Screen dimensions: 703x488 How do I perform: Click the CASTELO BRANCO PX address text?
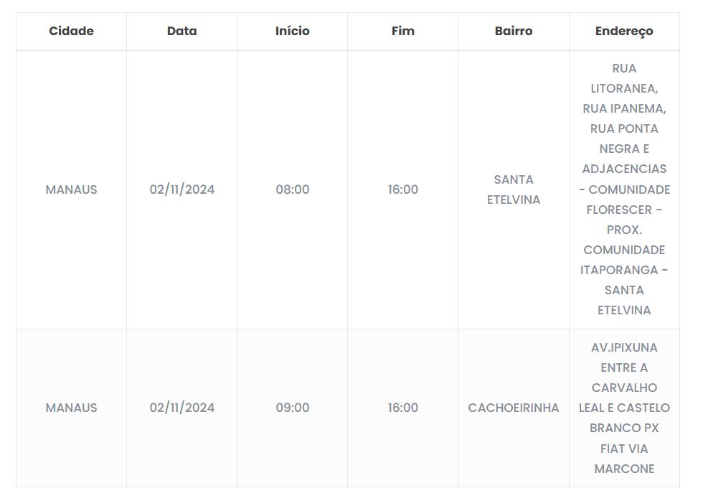[x=624, y=418]
